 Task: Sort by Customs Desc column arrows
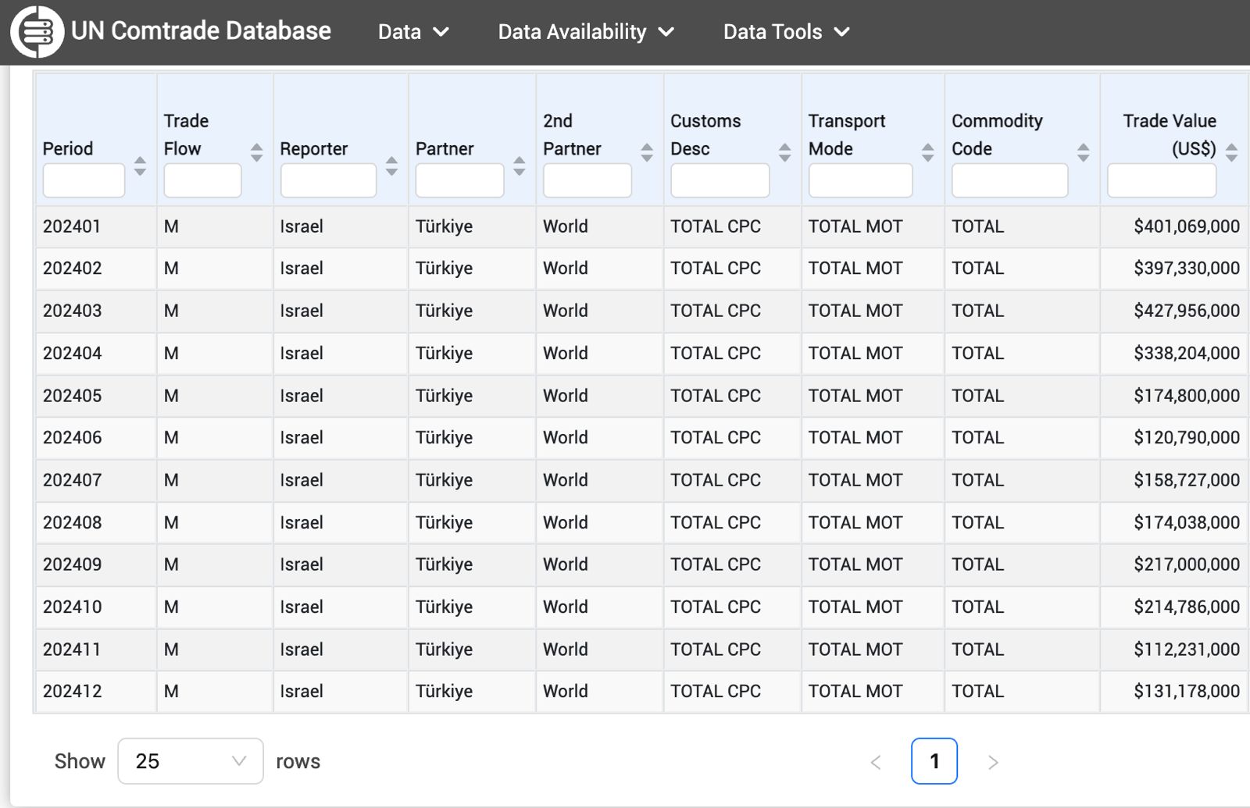tap(784, 152)
